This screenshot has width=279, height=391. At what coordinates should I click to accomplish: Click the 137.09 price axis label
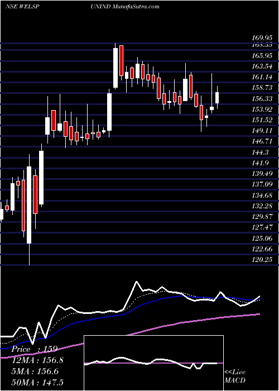tap(262, 184)
